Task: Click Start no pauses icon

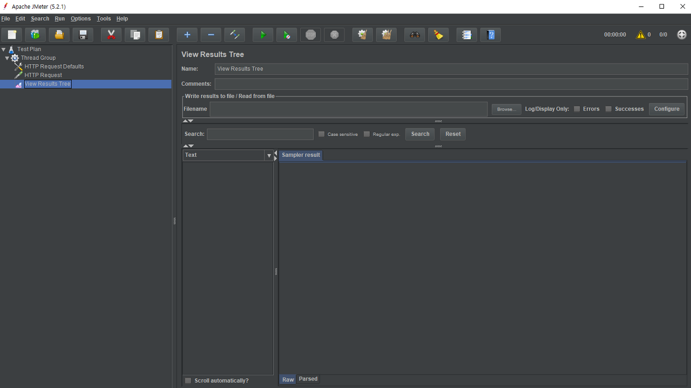Action: [287, 35]
